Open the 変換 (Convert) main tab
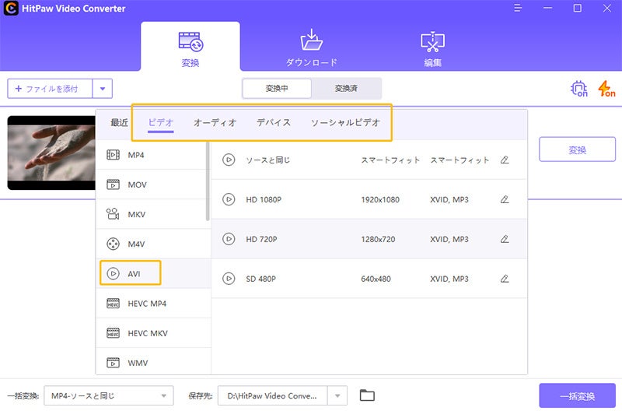Screen dimensions: 622x411 coord(190,48)
